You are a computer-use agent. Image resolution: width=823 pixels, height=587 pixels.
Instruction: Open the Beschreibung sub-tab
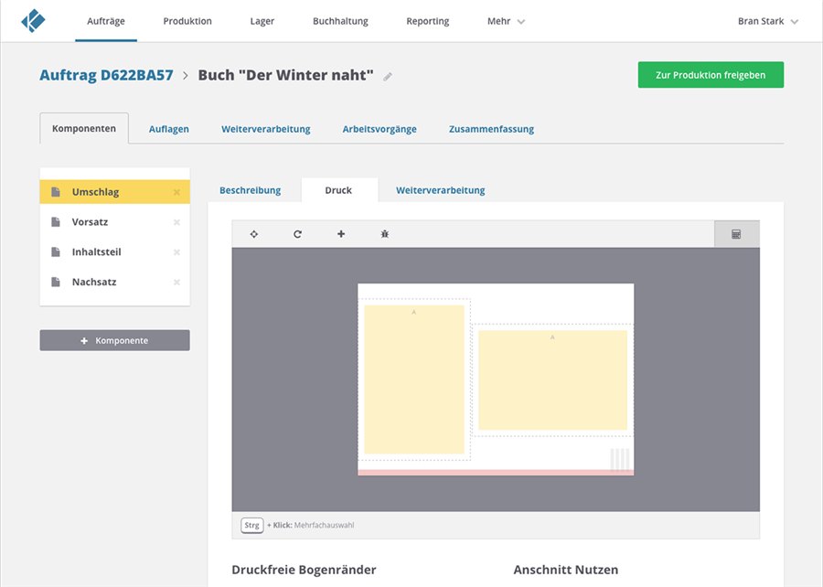[250, 190]
